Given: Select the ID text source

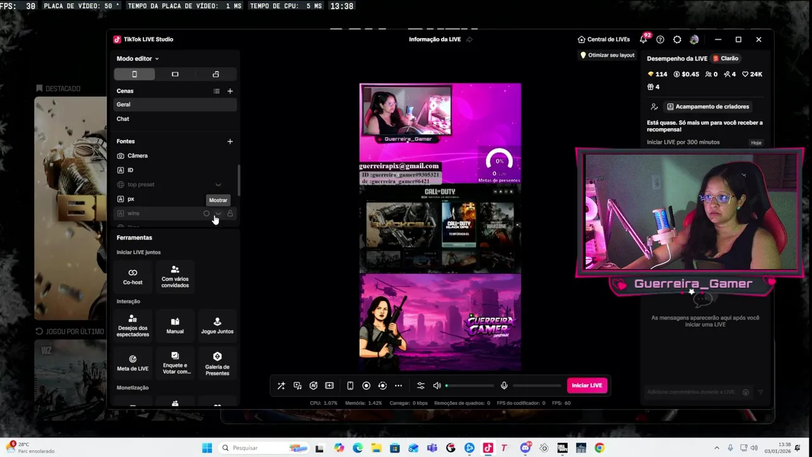Looking at the screenshot, I should (175, 170).
